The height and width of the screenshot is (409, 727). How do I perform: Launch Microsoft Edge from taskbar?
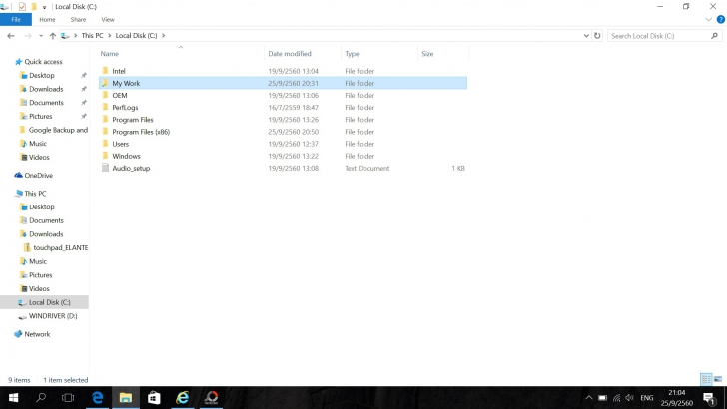(97, 397)
